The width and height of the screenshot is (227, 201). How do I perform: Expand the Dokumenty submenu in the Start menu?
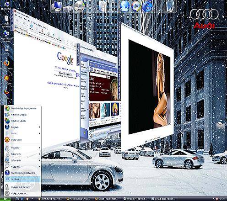pos(22,154)
